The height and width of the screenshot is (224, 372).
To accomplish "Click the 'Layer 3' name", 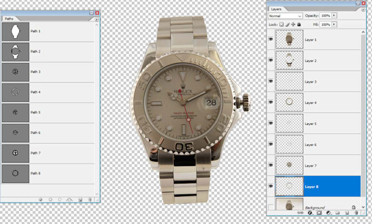I will 311,82.
